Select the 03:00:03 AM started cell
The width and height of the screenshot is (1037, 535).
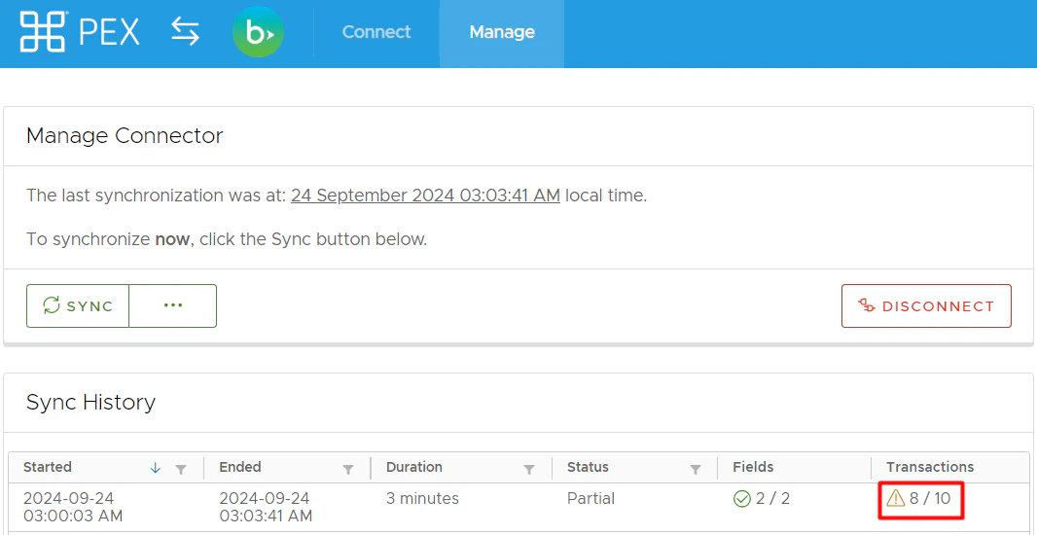point(73,507)
